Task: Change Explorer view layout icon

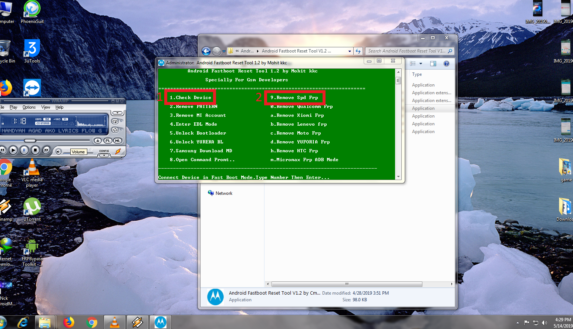Action: (x=413, y=64)
